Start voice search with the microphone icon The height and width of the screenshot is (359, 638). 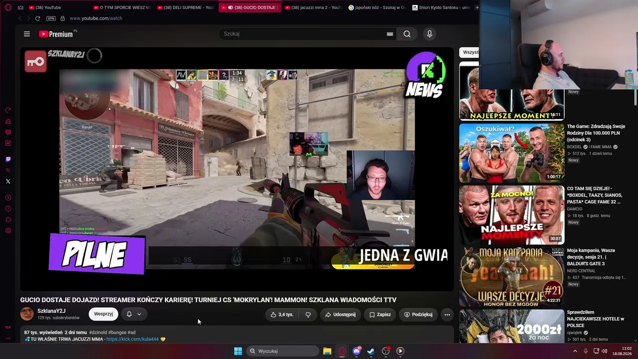430,34
